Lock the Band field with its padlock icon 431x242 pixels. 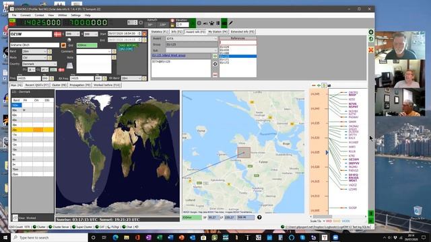click(50, 51)
